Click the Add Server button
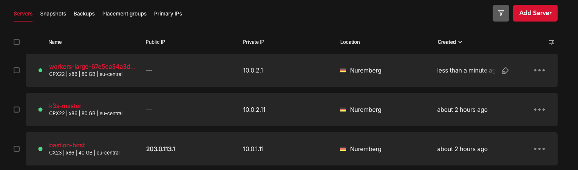The width and height of the screenshot is (578, 170). click(x=535, y=13)
